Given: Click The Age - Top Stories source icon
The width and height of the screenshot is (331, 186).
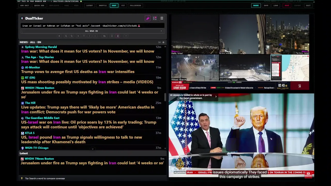Looking at the screenshot, I should click(x=22, y=57).
